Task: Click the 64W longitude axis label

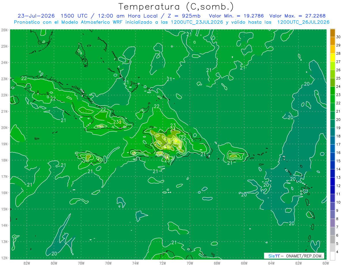Action: tap(271, 263)
